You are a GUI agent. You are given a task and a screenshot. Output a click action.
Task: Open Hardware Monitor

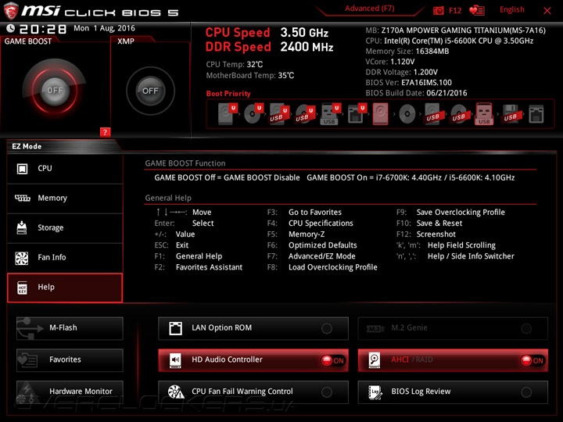tap(70, 392)
